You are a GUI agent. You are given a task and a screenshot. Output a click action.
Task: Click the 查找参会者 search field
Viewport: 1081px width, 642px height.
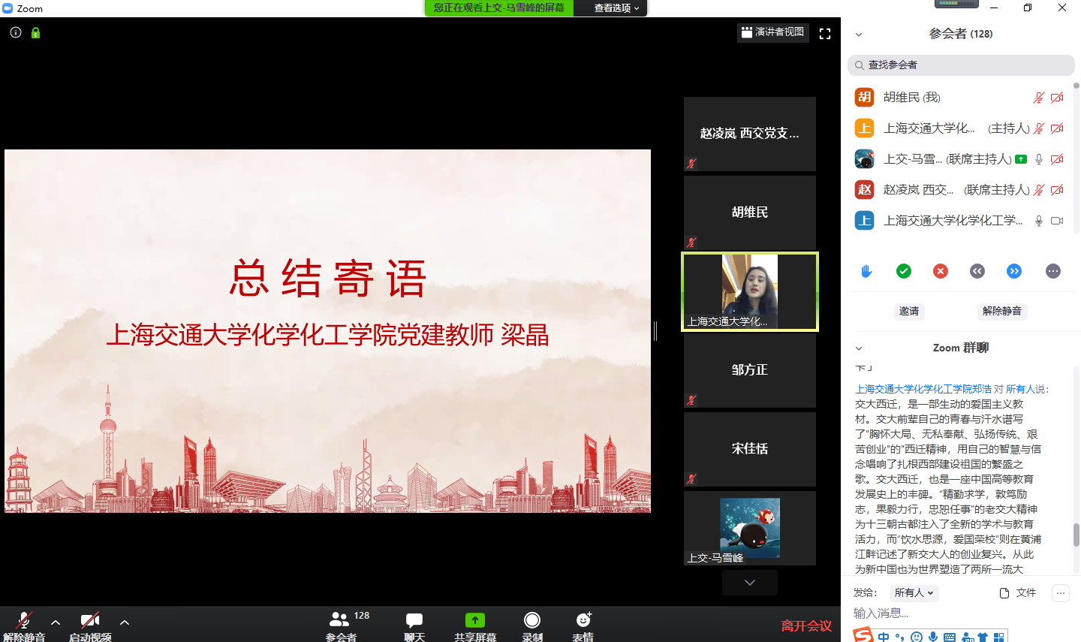[x=961, y=65]
